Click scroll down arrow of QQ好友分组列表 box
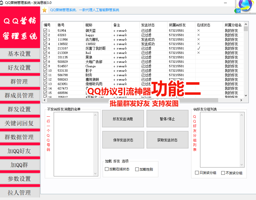This screenshot has width=256, height=200. point(242,165)
